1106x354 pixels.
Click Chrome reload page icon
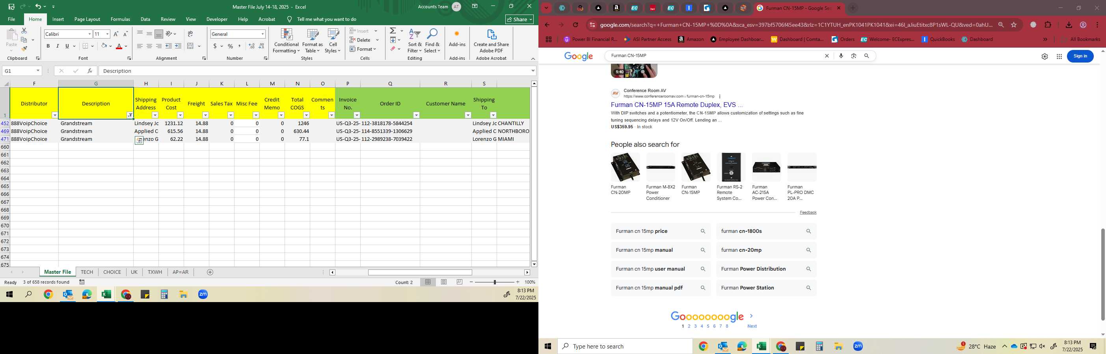(x=576, y=25)
